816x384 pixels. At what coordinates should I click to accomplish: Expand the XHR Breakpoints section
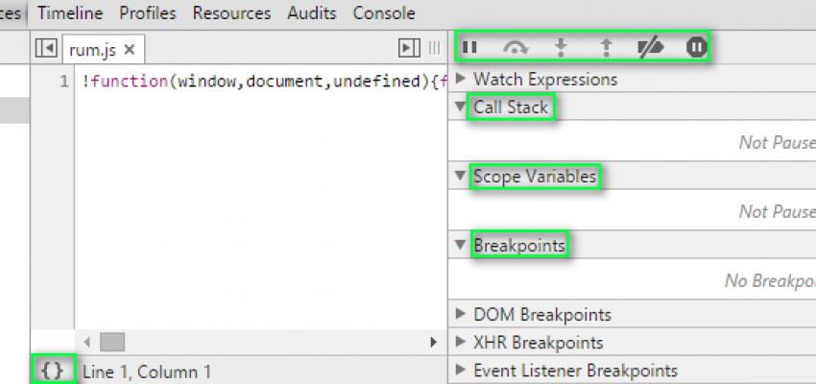pyautogui.click(x=462, y=342)
